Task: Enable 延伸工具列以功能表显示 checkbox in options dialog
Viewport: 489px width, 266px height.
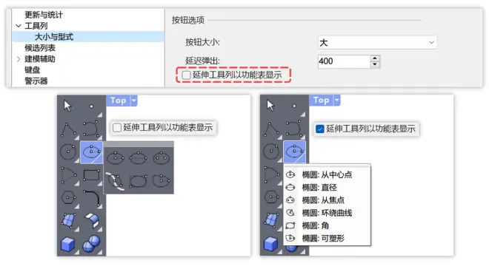Action: point(186,75)
